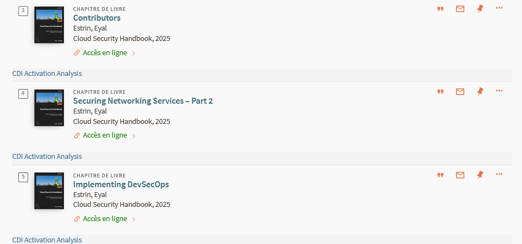This screenshot has width=522, height=244.
Task: Open more actions for Implementing DevSecOps
Action: pyautogui.click(x=499, y=174)
